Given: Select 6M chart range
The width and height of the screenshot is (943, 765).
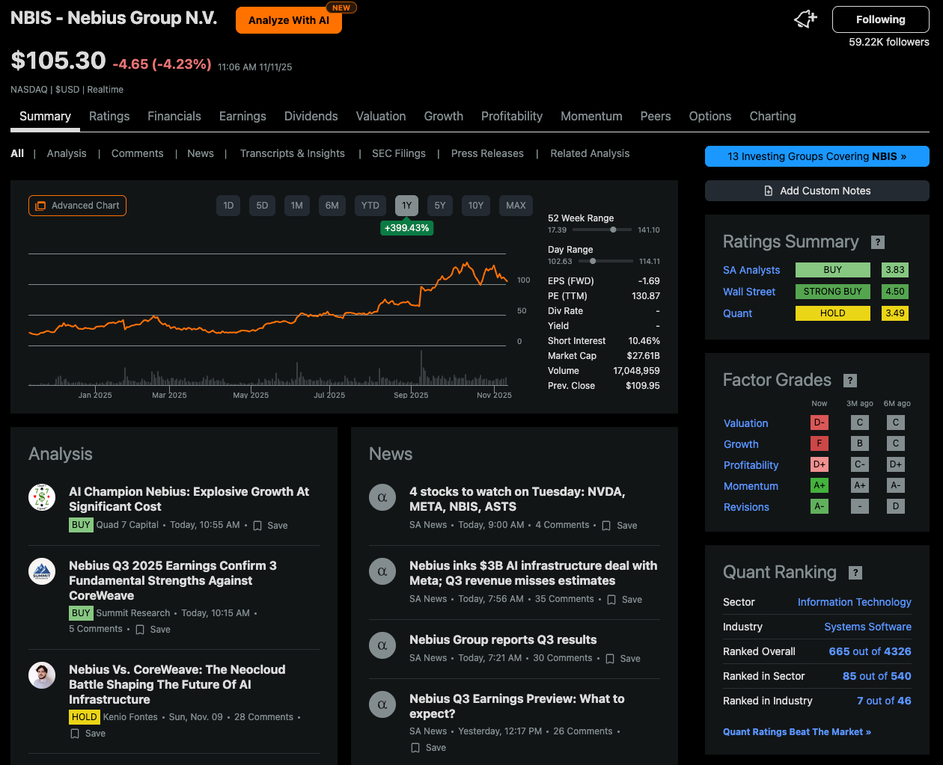Looking at the screenshot, I should (332, 206).
